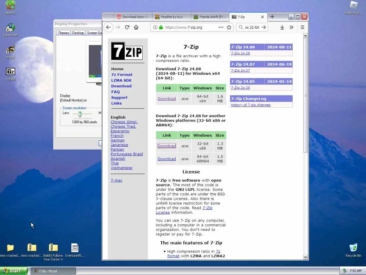
Task: Open a new browser tab
Action: tap(272, 17)
